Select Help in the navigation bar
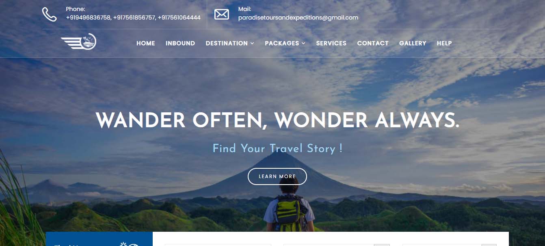 [444, 43]
